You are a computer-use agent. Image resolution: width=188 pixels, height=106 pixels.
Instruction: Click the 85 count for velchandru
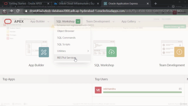pos(180,89)
